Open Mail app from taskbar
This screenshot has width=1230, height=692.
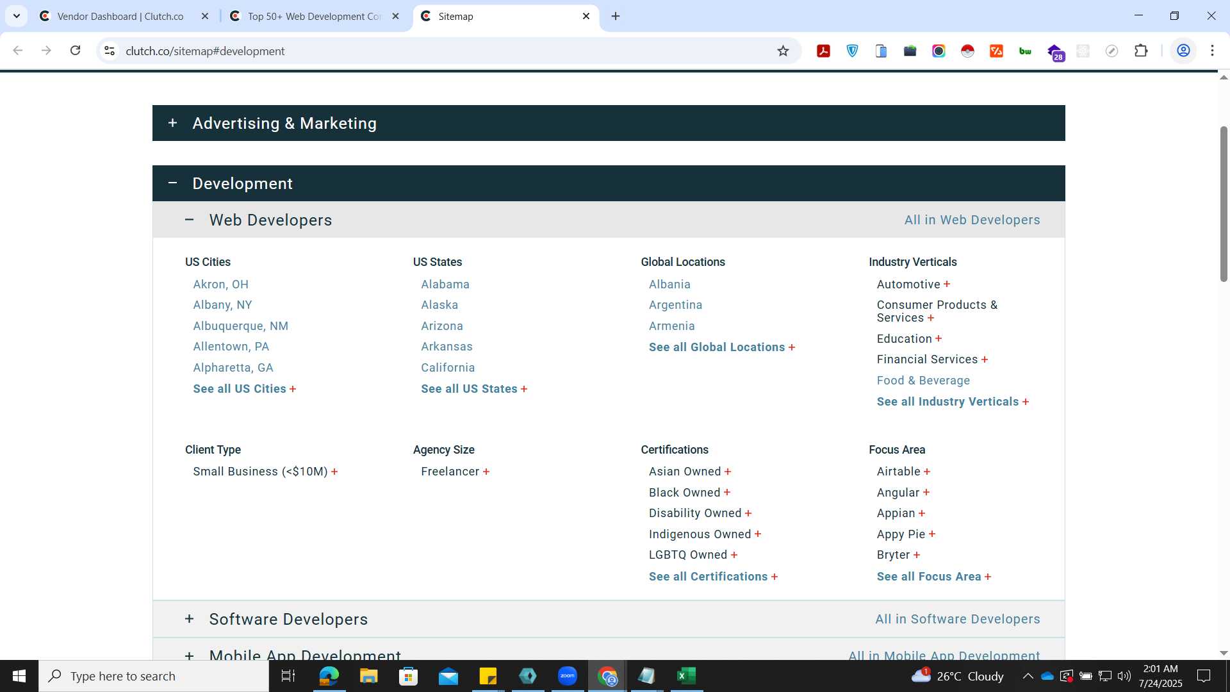click(x=448, y=676)
